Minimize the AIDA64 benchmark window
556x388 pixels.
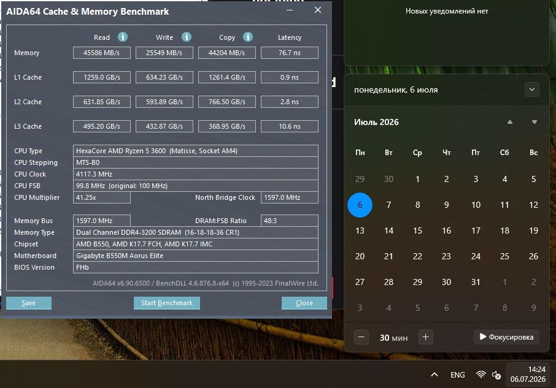point(290,10)
